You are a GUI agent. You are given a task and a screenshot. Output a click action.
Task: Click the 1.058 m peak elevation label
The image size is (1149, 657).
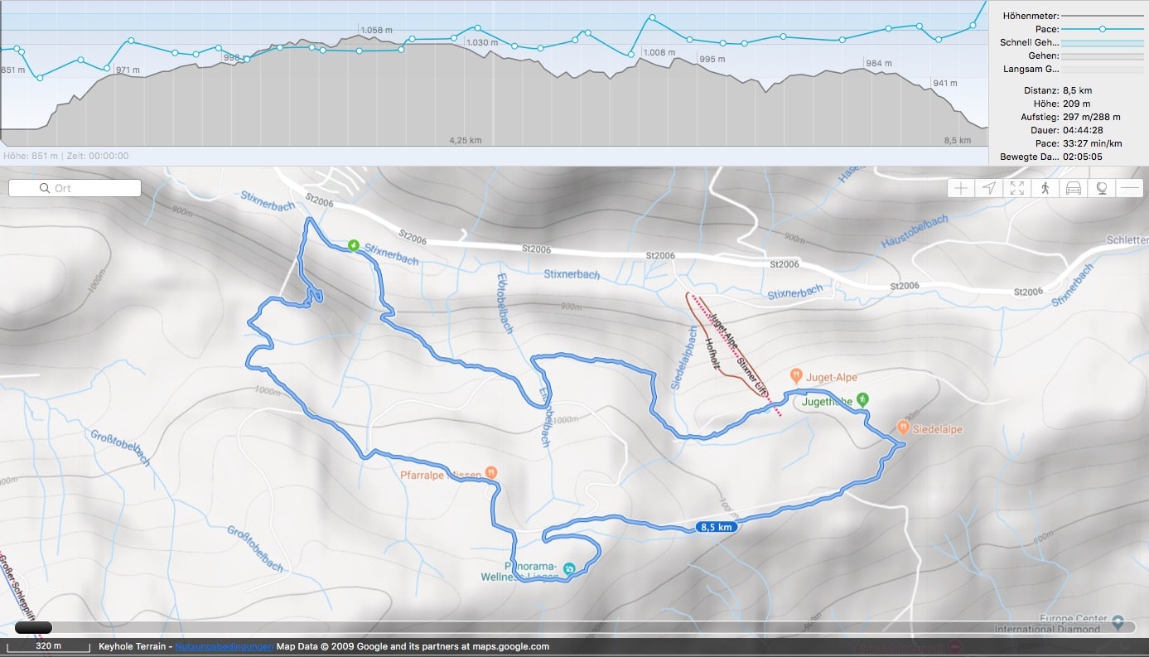376,31
